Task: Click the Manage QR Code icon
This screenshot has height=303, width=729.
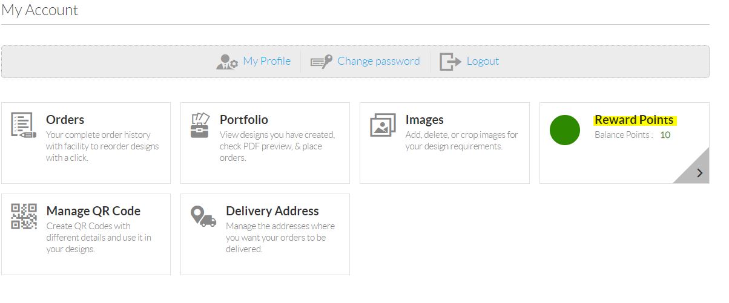Action: (24, 217)
